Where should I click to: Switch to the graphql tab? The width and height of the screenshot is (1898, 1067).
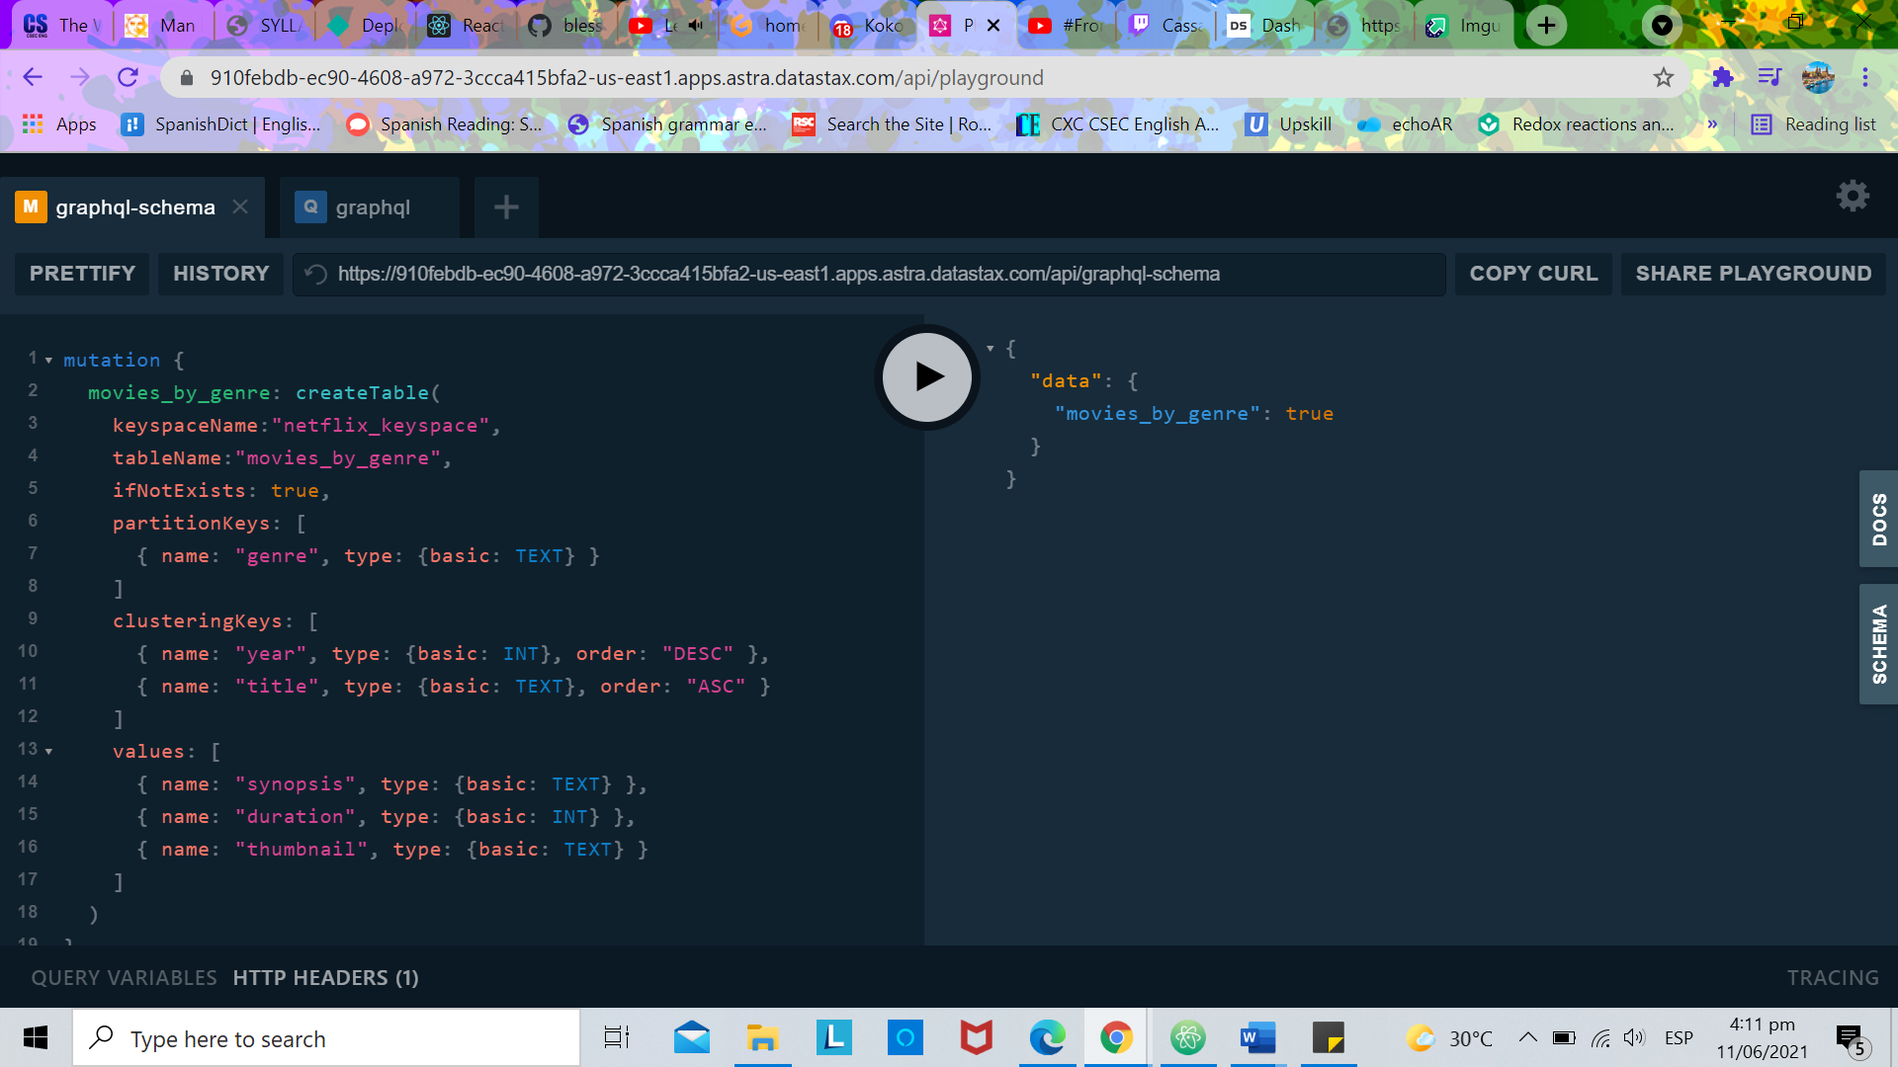tap(370, 206)
